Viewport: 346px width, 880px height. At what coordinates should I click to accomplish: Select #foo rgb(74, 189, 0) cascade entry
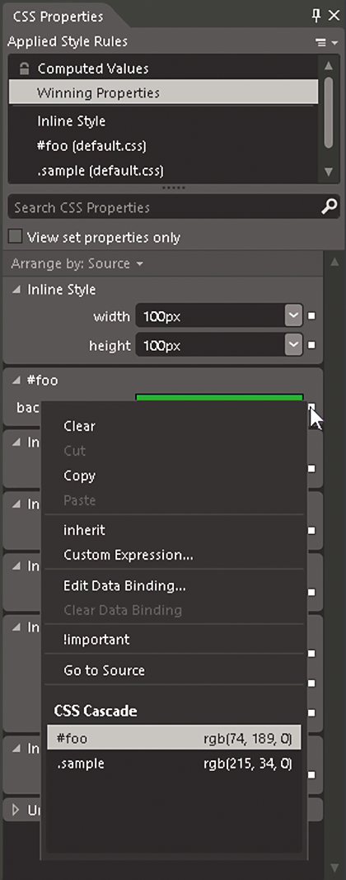coord(174,738)
